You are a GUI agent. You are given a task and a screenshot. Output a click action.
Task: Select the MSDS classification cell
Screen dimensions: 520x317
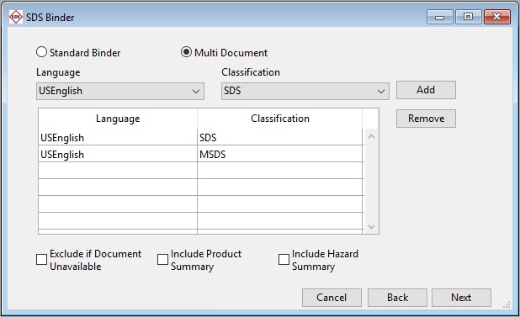click(x=280, y=155)
